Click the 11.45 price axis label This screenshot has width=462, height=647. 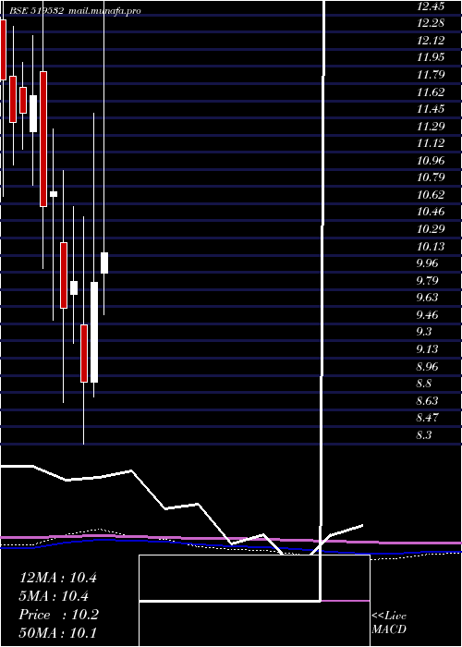coord(431,109)
